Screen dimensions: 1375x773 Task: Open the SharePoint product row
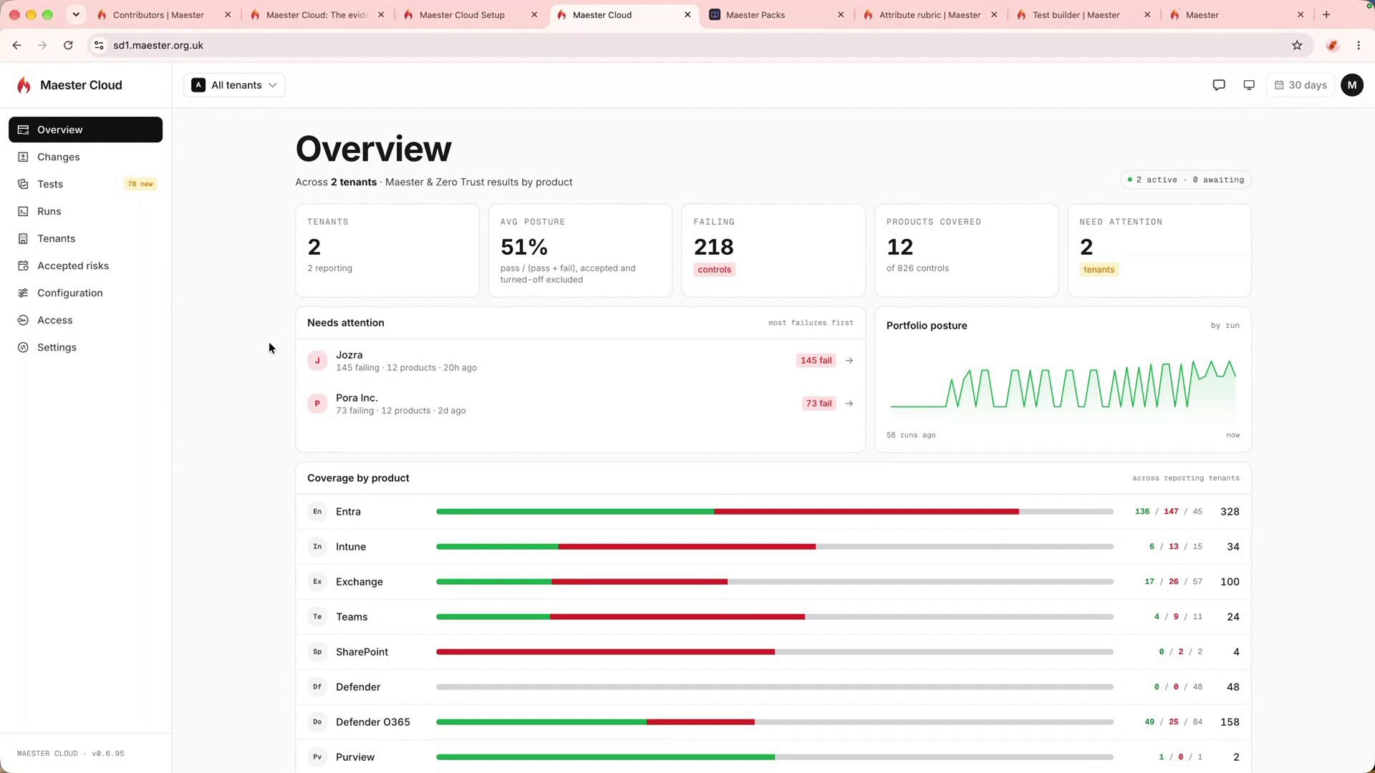tap(773, 652)
